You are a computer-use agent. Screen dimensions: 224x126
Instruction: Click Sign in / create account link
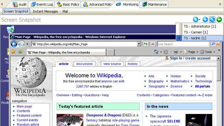tap(190, 58)
